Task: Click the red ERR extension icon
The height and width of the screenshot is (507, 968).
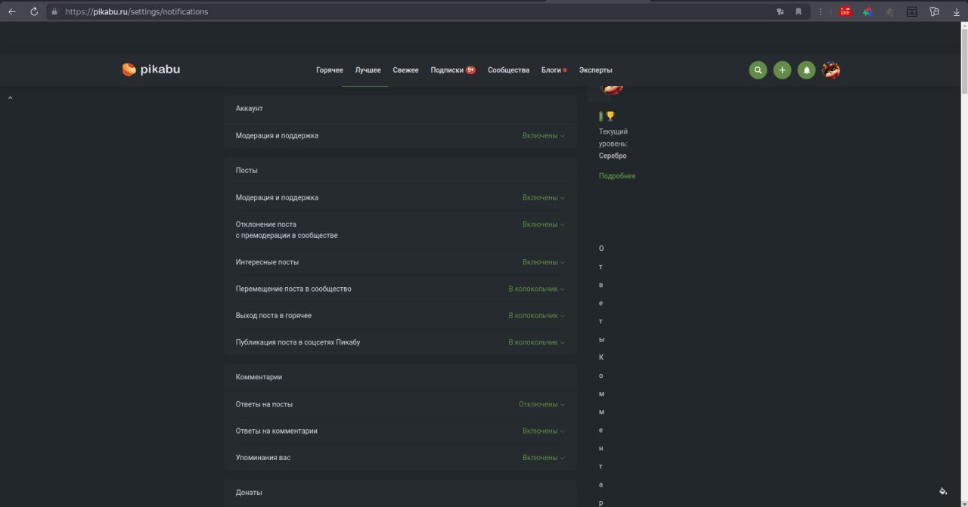Action: coord(845,11)
